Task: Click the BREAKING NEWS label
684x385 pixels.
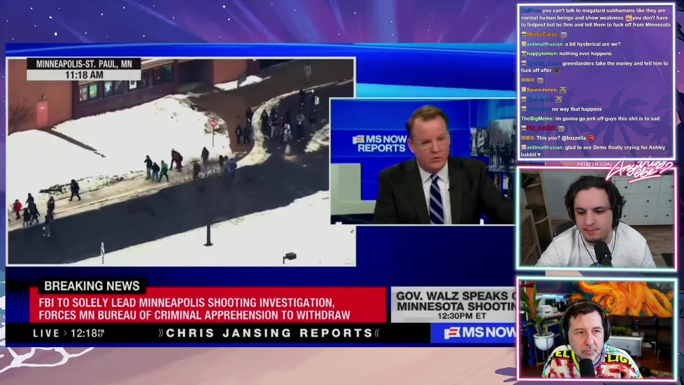Action: pos(92,286)
